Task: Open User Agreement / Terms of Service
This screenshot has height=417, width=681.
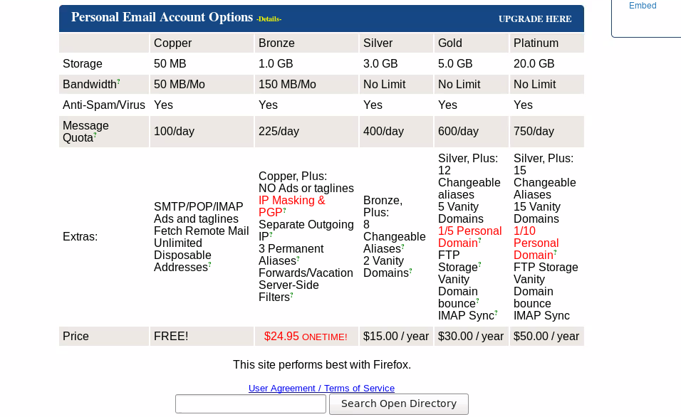Action: click(x=321, y=389)
